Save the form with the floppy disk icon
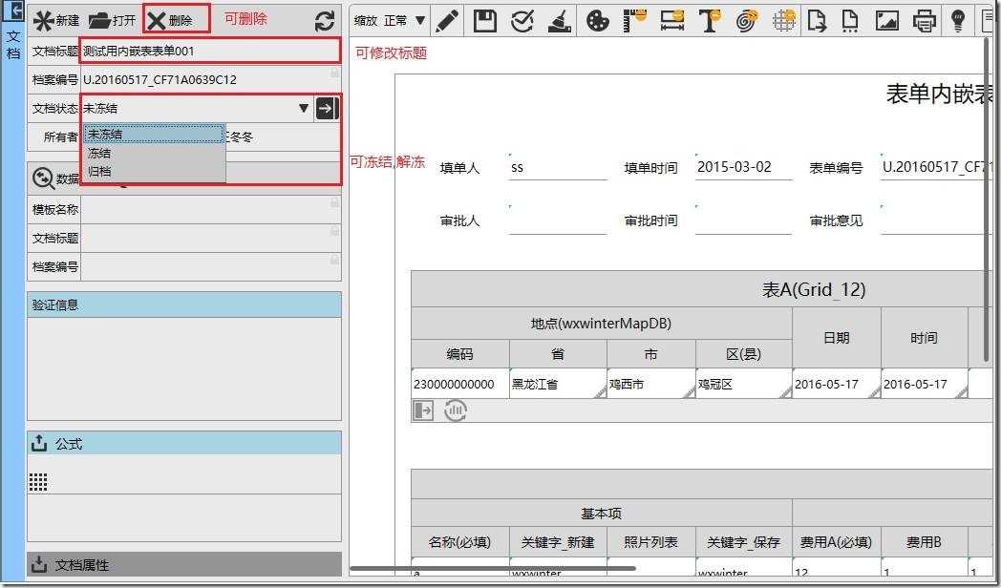The image size is (1001, 588). pos(485,21)
